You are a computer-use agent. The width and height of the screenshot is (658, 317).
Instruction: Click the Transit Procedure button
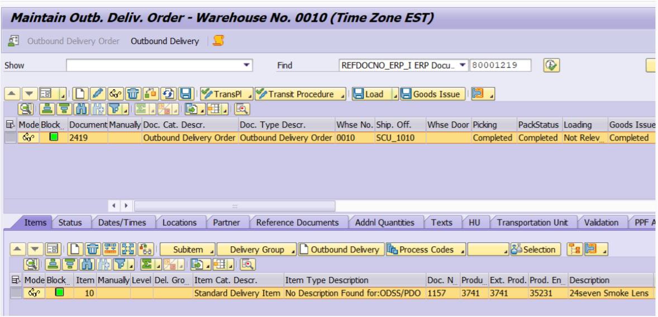click(301, 94)
